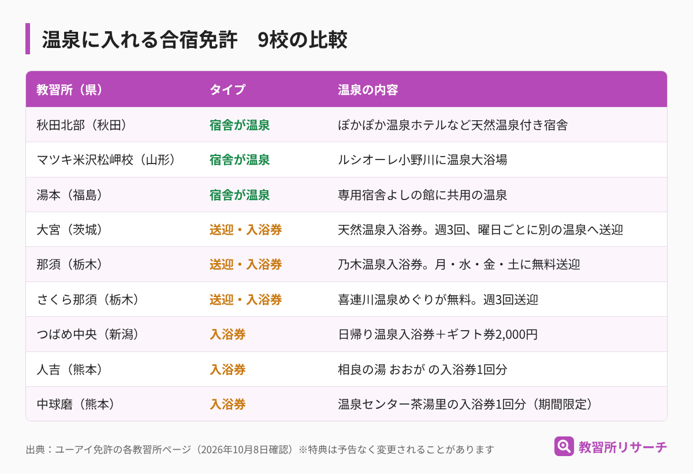The width and height of the screenshot is (693, 474).
Task: Click the 教習所リサーチ brand text
Action: pos(623,447)
